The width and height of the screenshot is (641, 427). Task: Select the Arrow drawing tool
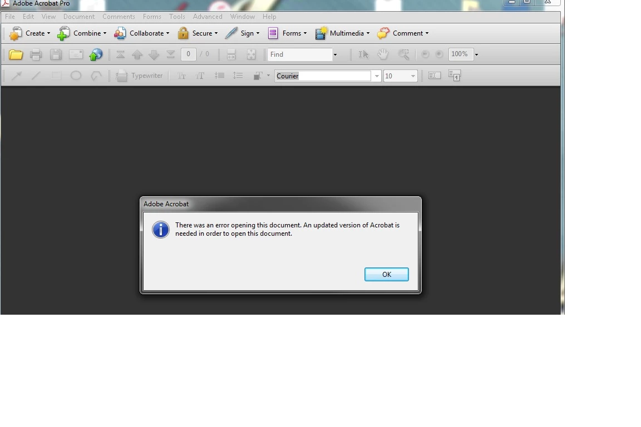16,76
